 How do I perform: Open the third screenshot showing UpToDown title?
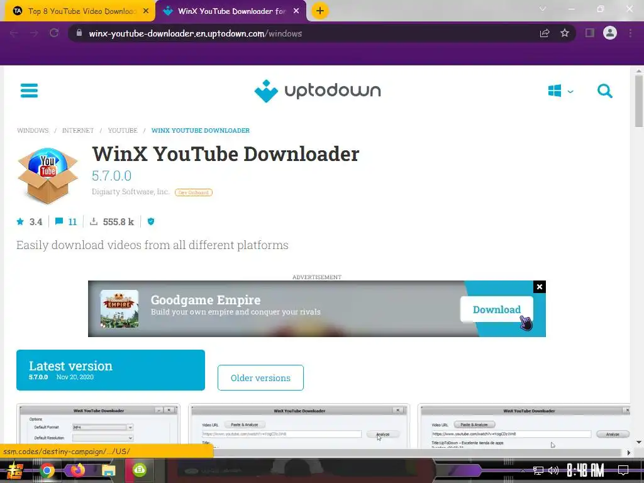(524, 426)
